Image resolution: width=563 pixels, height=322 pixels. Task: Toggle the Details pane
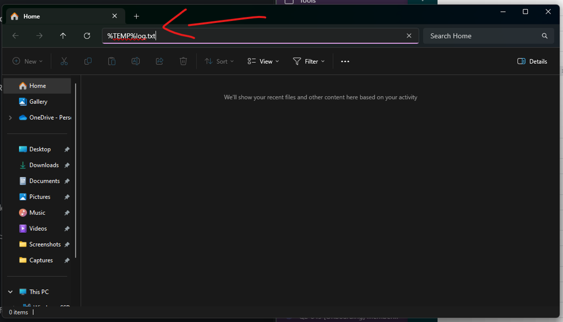[x=532, y=61]
